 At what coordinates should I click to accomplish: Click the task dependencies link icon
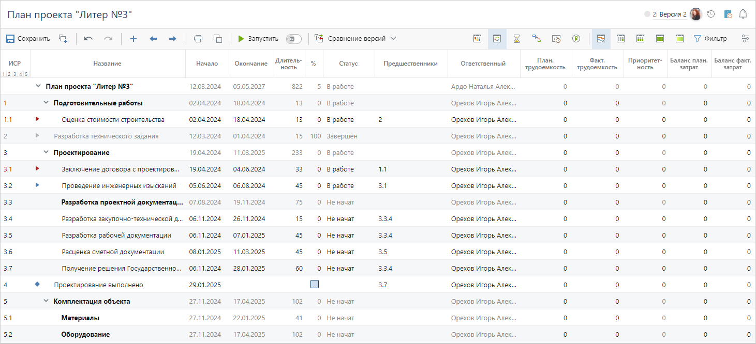[x=537, y=39]
